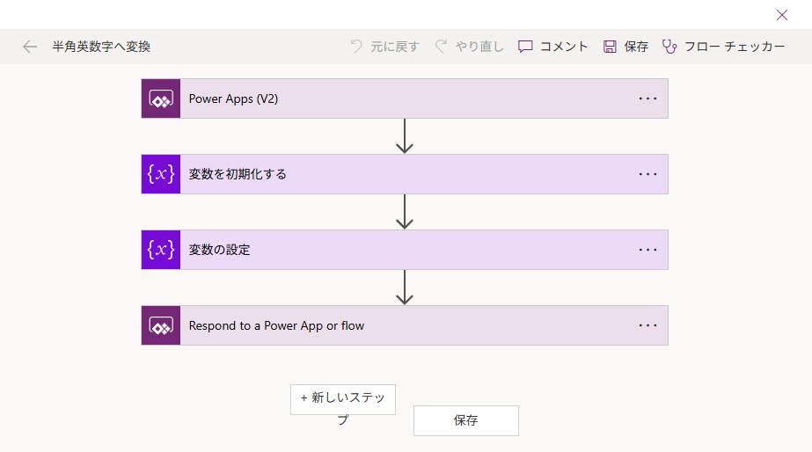Click the 変数の設定 variable icon

(x=161, y=250)
